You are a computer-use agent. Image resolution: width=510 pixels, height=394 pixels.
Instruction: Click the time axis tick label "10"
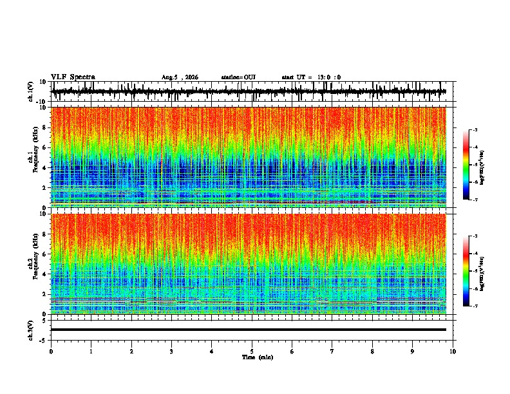click(x=453, y=352)
